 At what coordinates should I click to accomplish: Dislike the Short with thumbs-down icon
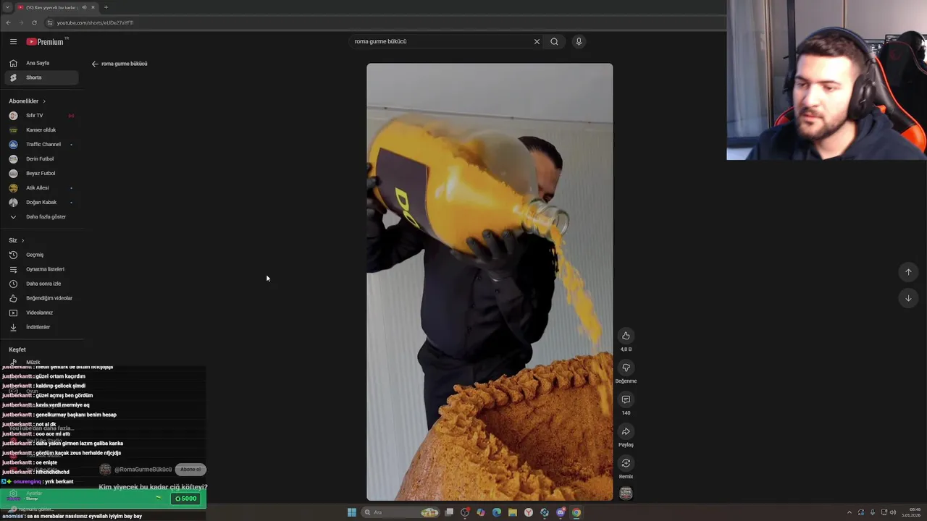click(x=626, y=368)
